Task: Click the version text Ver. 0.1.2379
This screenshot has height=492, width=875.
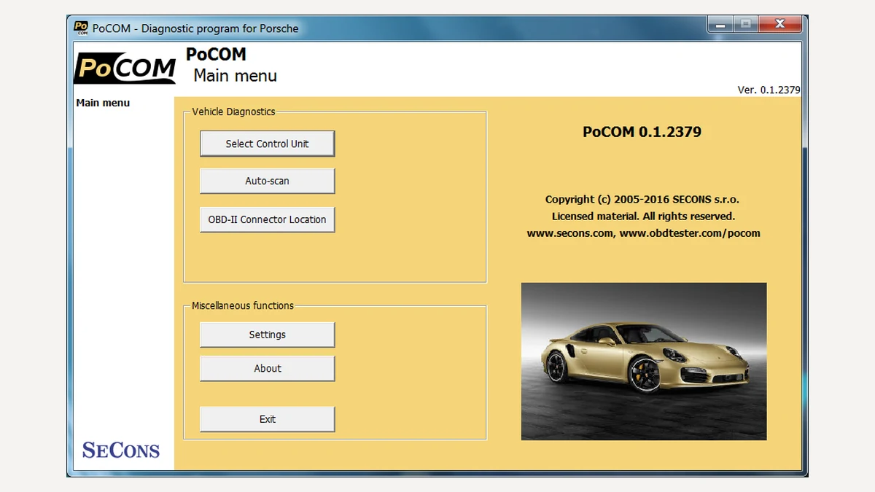Action: [x=769, y=90]
